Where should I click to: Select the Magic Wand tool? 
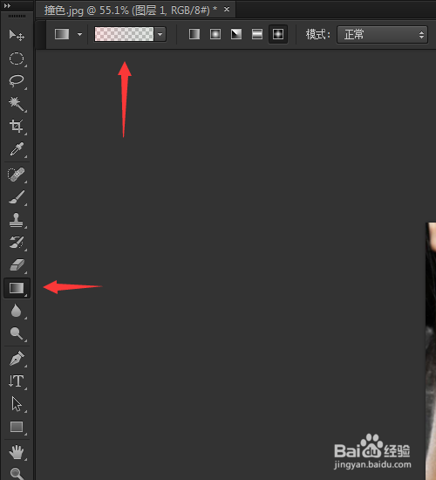17,104
